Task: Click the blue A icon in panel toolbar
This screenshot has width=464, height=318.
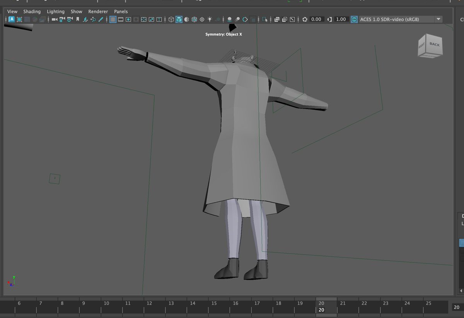Action: click(12, 19)
